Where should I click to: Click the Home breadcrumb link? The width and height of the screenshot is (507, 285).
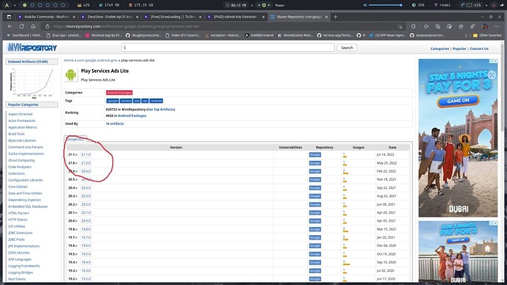coord(68,60)
